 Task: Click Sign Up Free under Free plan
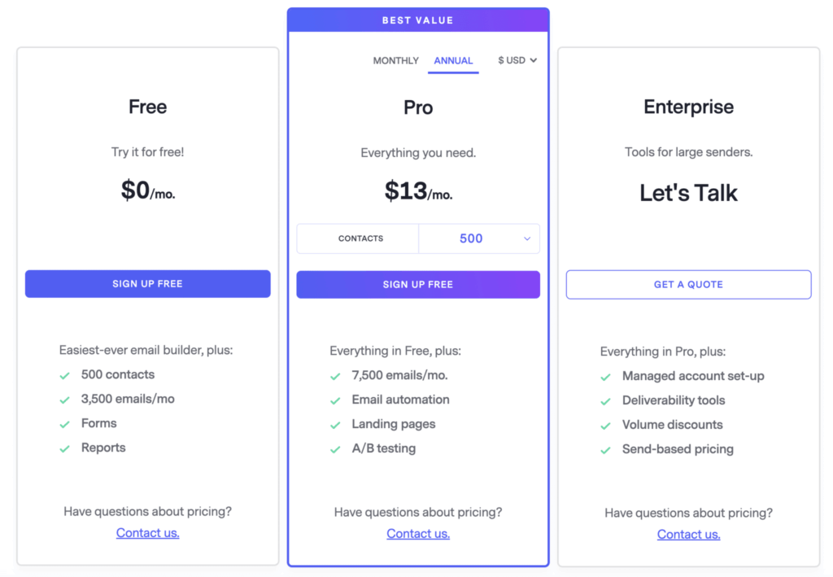148,284
